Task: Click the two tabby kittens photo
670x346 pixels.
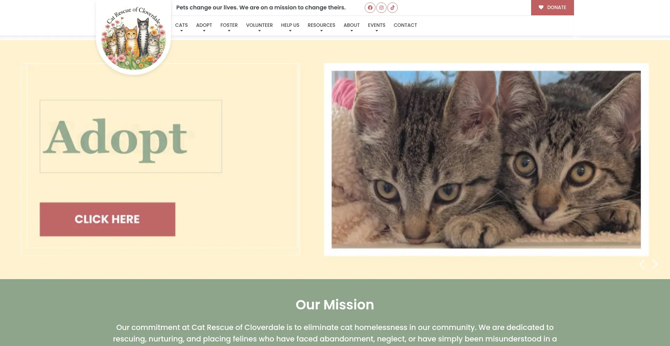Action: click(486, 160)
